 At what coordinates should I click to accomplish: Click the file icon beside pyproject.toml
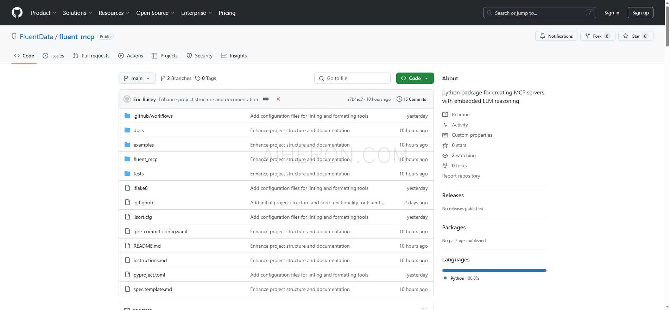point(127,275)
